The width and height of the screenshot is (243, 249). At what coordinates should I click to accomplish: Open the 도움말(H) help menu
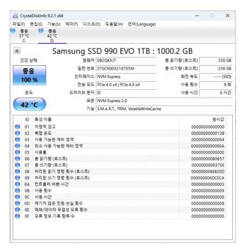(114, 24)
